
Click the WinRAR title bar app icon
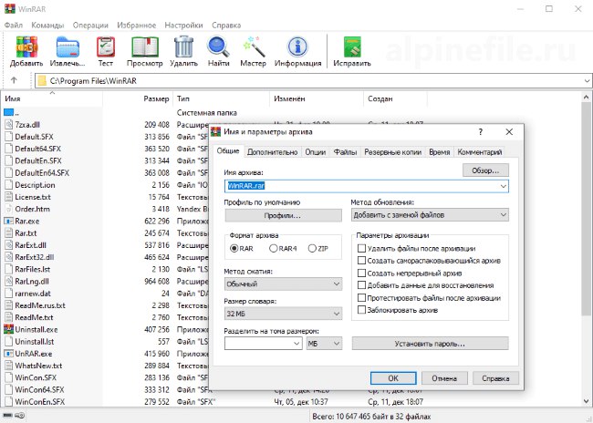[10, 9]
